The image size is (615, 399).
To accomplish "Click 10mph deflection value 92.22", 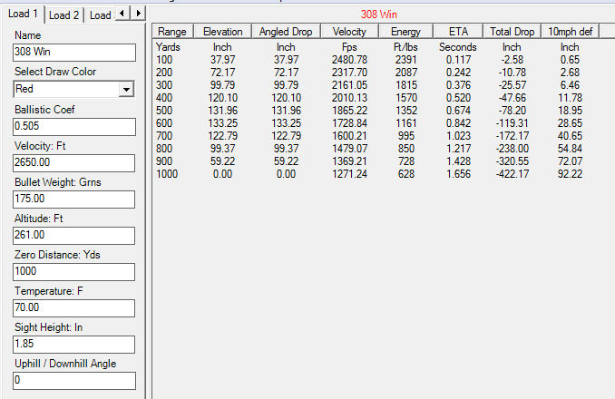I will (x=570, y=173).
